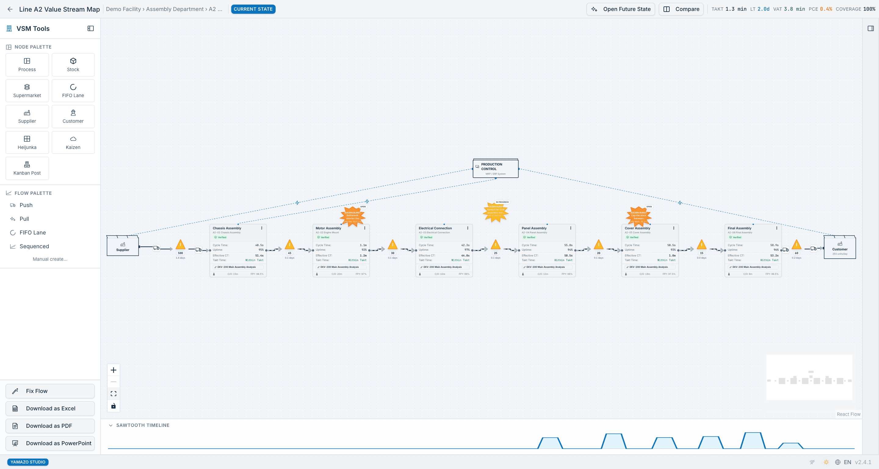
Task: Download the map as PDF
Action: [50, 426]
